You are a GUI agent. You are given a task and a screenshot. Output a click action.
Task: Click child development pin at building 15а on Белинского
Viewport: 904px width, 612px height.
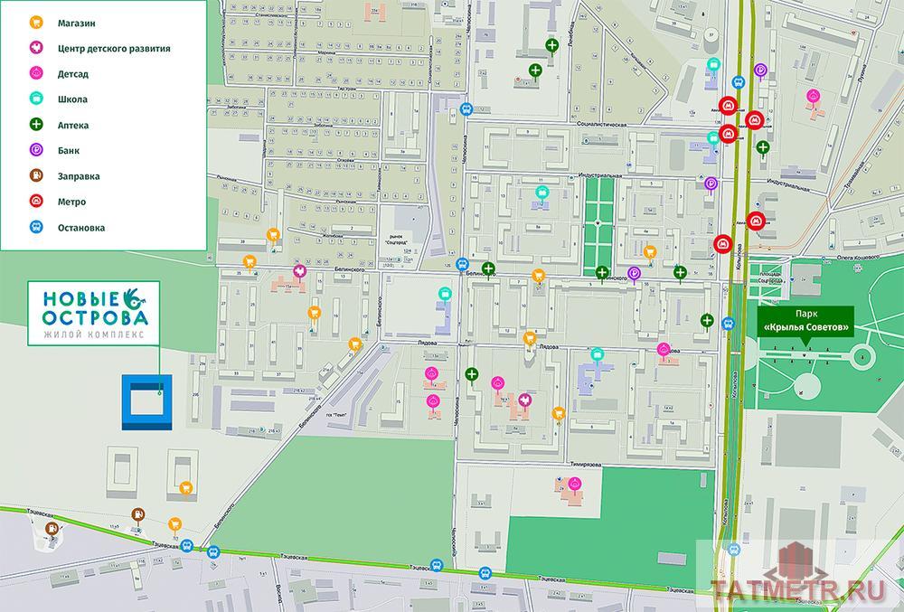(x=299, y=272)
